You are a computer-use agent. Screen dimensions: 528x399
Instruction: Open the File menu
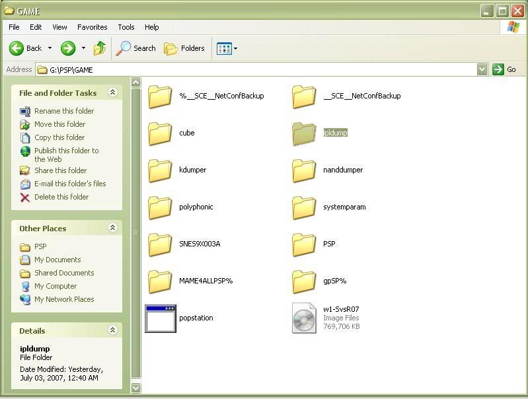coord(14,27)
